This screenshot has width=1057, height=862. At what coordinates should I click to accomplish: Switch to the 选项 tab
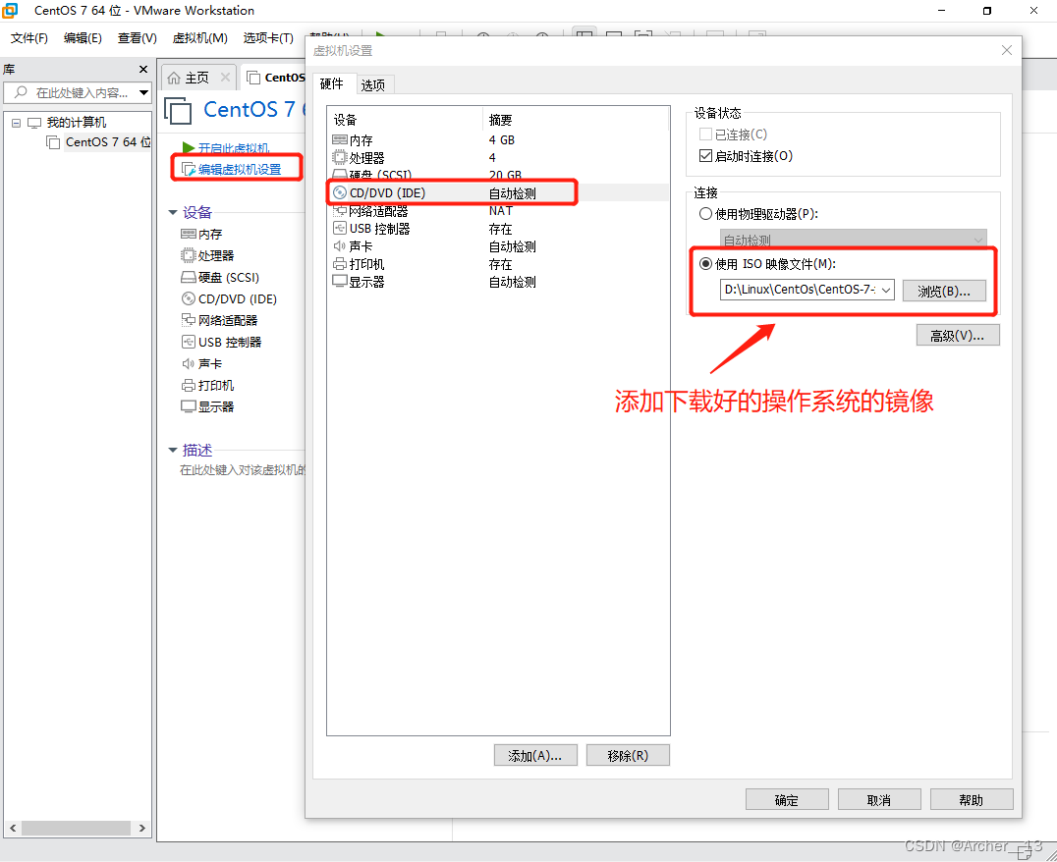(x=373, y=84)
